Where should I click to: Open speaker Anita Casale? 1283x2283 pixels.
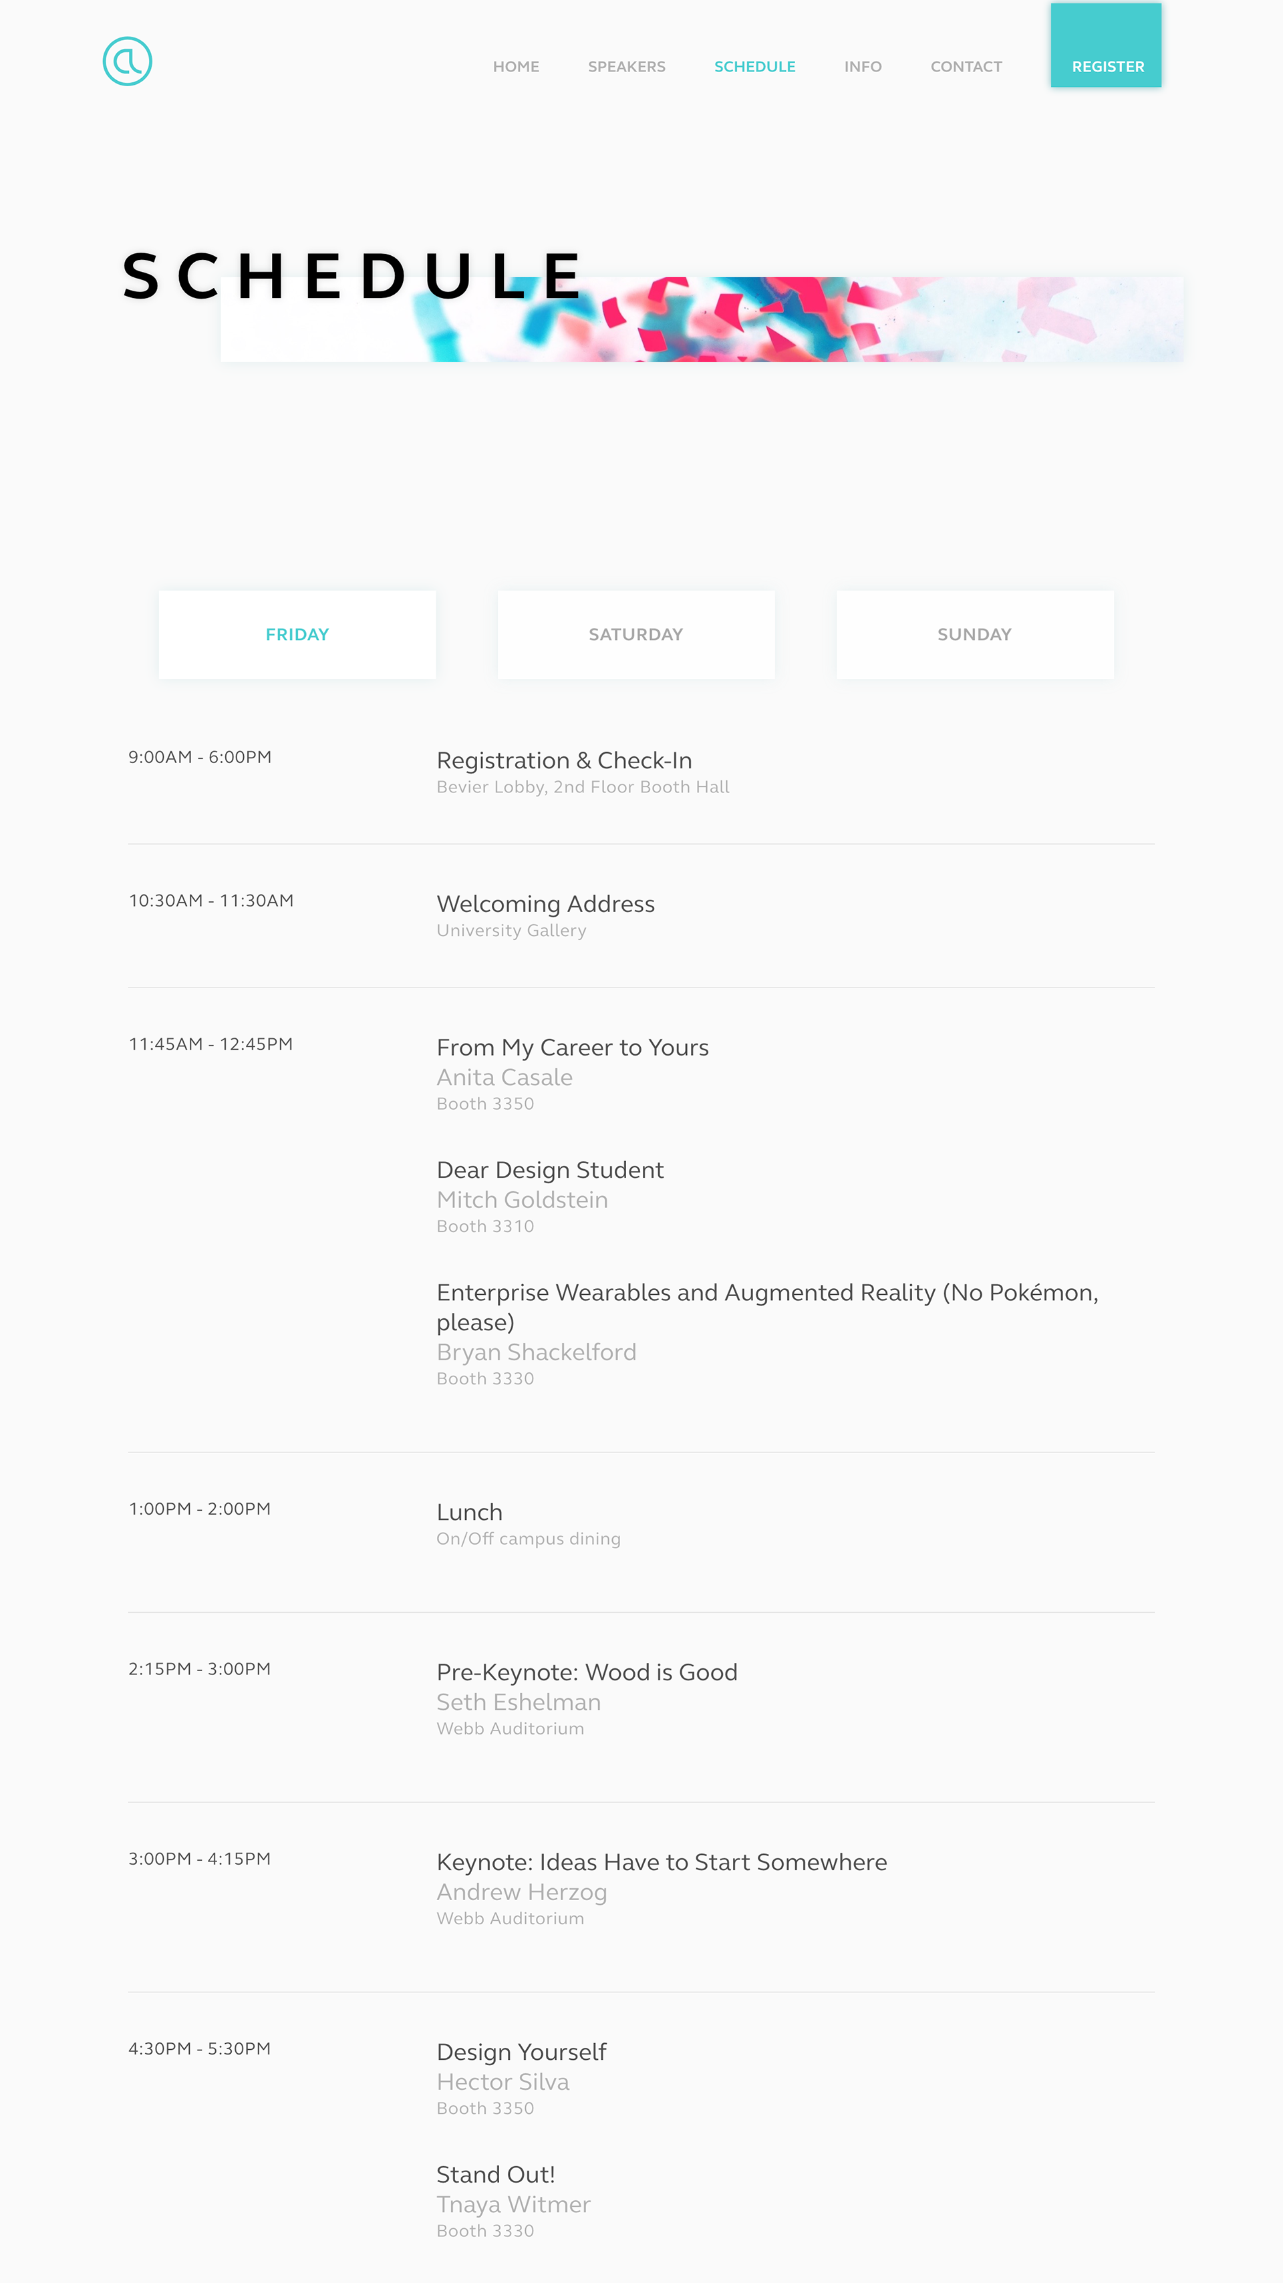504,1077
